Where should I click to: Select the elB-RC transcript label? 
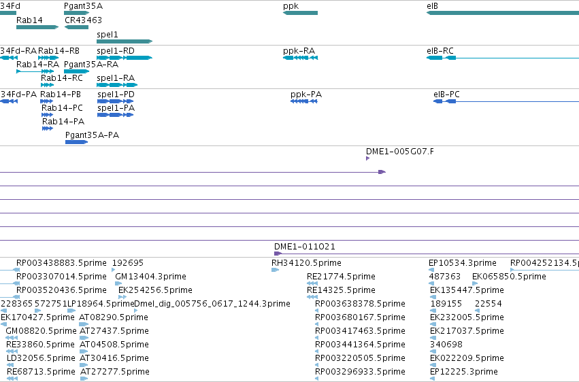(440, 50)
